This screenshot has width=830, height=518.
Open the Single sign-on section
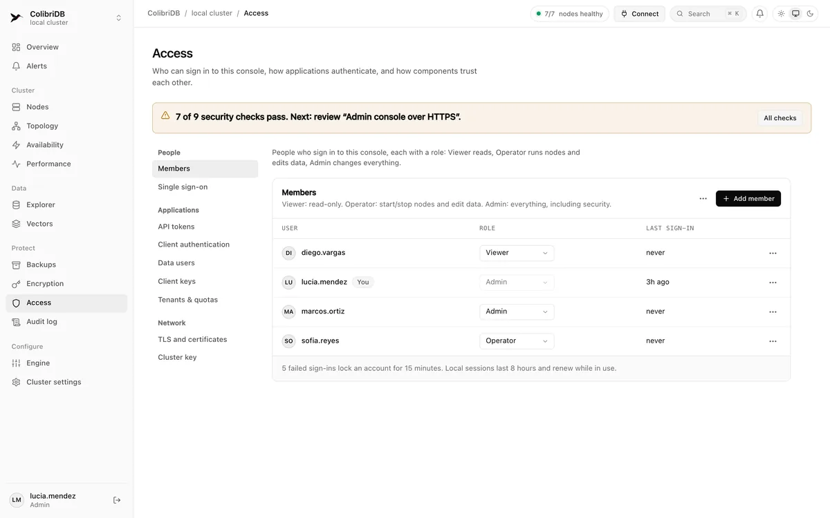(x=205, y=187)
